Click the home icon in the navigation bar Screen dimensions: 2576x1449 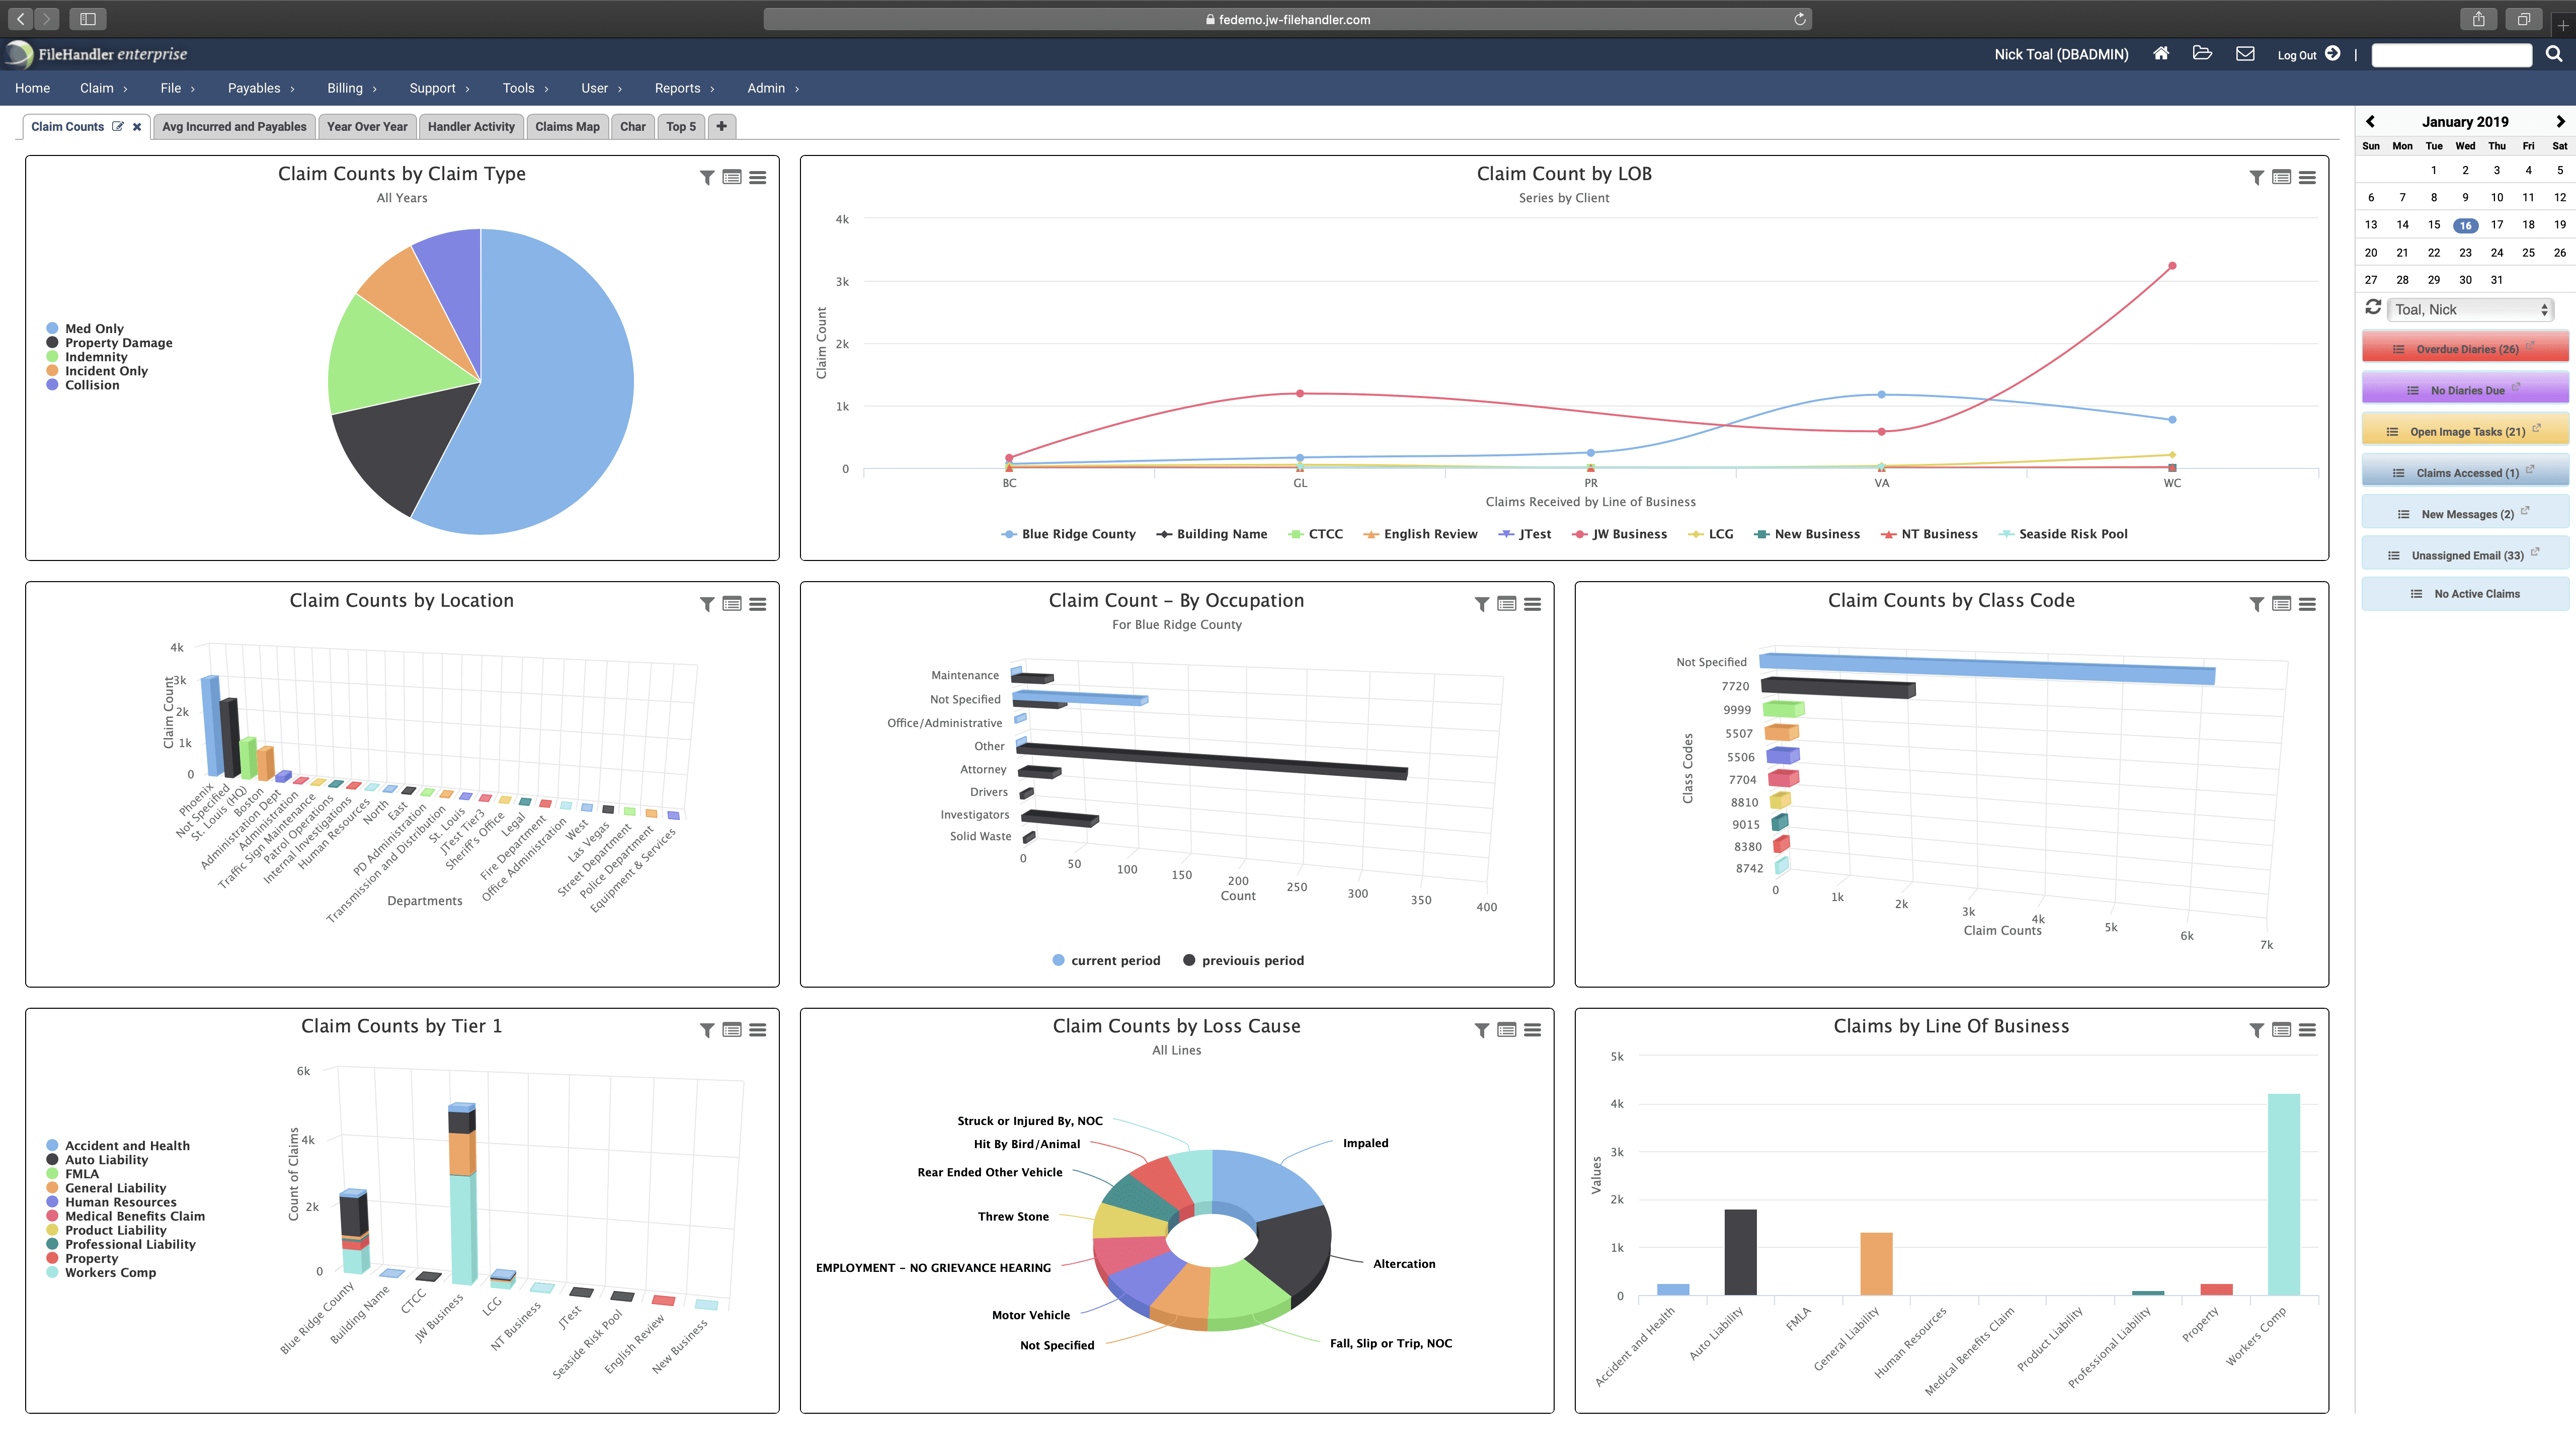click(2161, 54)
